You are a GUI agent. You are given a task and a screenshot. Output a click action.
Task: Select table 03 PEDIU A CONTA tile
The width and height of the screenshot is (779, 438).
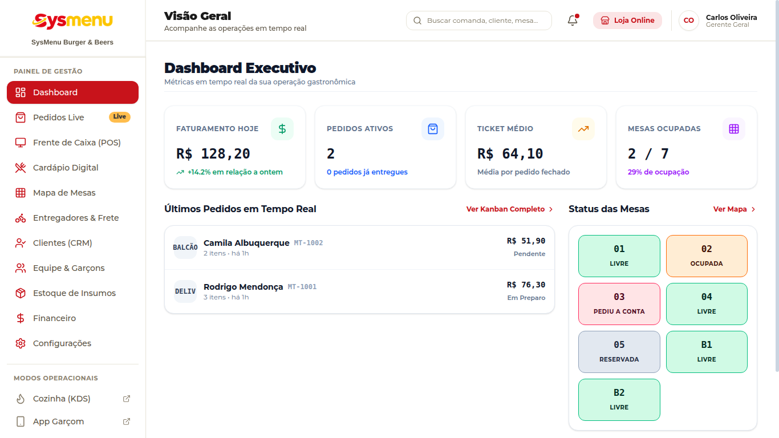point(619,304)
